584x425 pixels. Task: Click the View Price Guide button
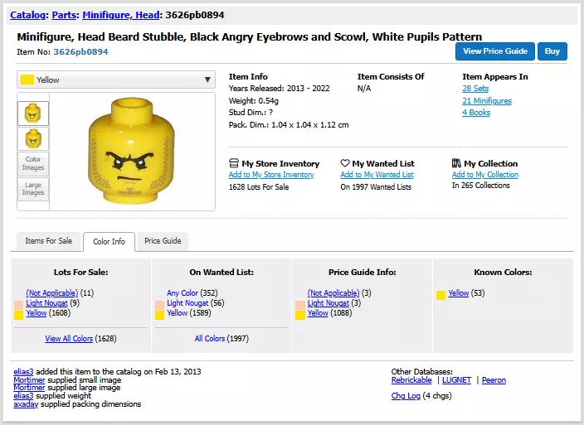point(495,51)
